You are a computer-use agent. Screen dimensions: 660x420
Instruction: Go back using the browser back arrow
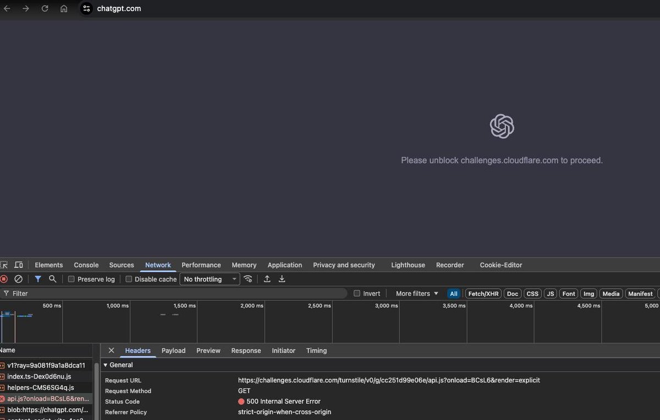7,8
